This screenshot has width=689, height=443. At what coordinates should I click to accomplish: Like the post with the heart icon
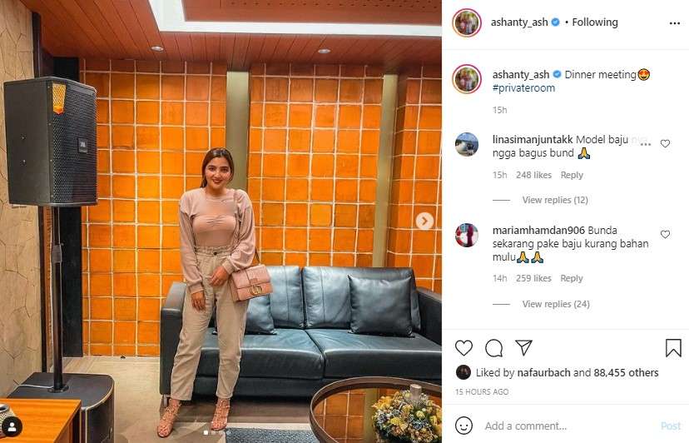(463, 348)
